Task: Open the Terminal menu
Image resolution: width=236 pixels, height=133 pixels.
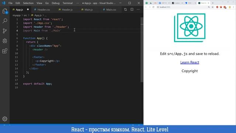Action: coord(67,3)
